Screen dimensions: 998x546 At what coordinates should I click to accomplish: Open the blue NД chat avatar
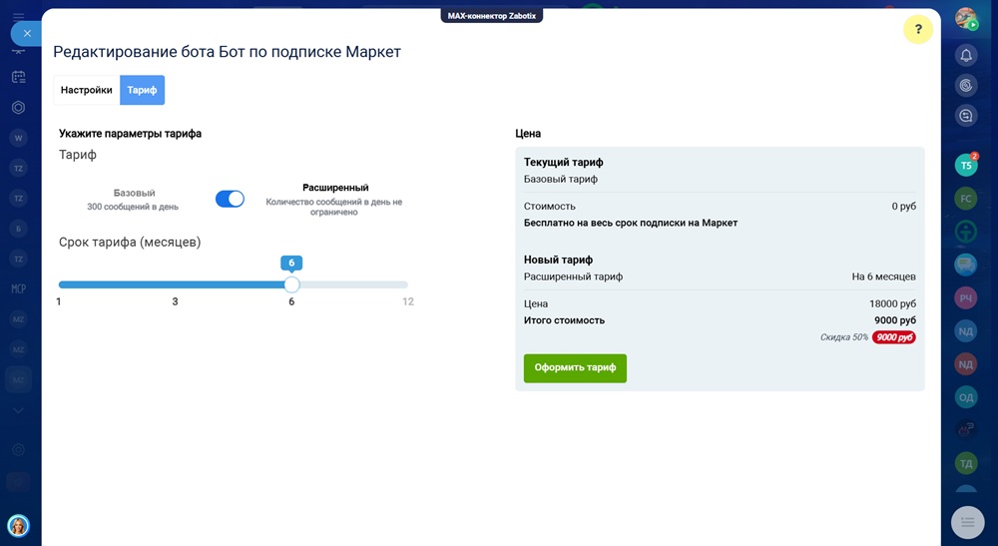tap(965, 331)
